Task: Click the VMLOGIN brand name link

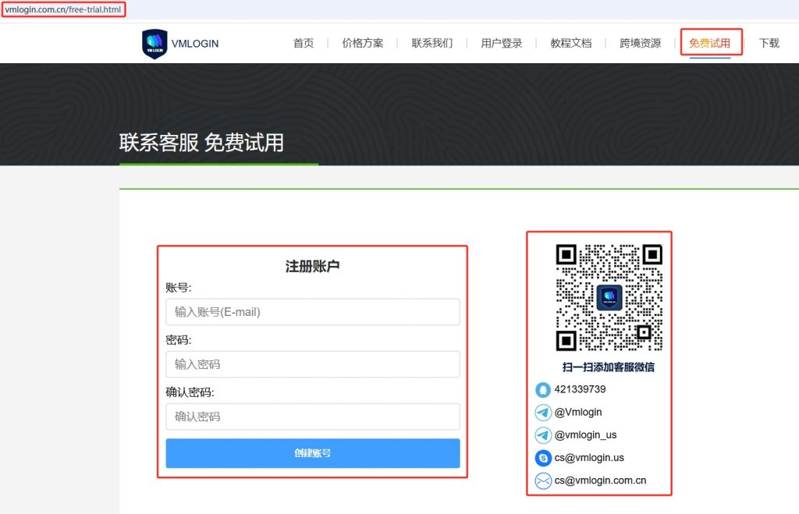Action: [x=195, y=44]
